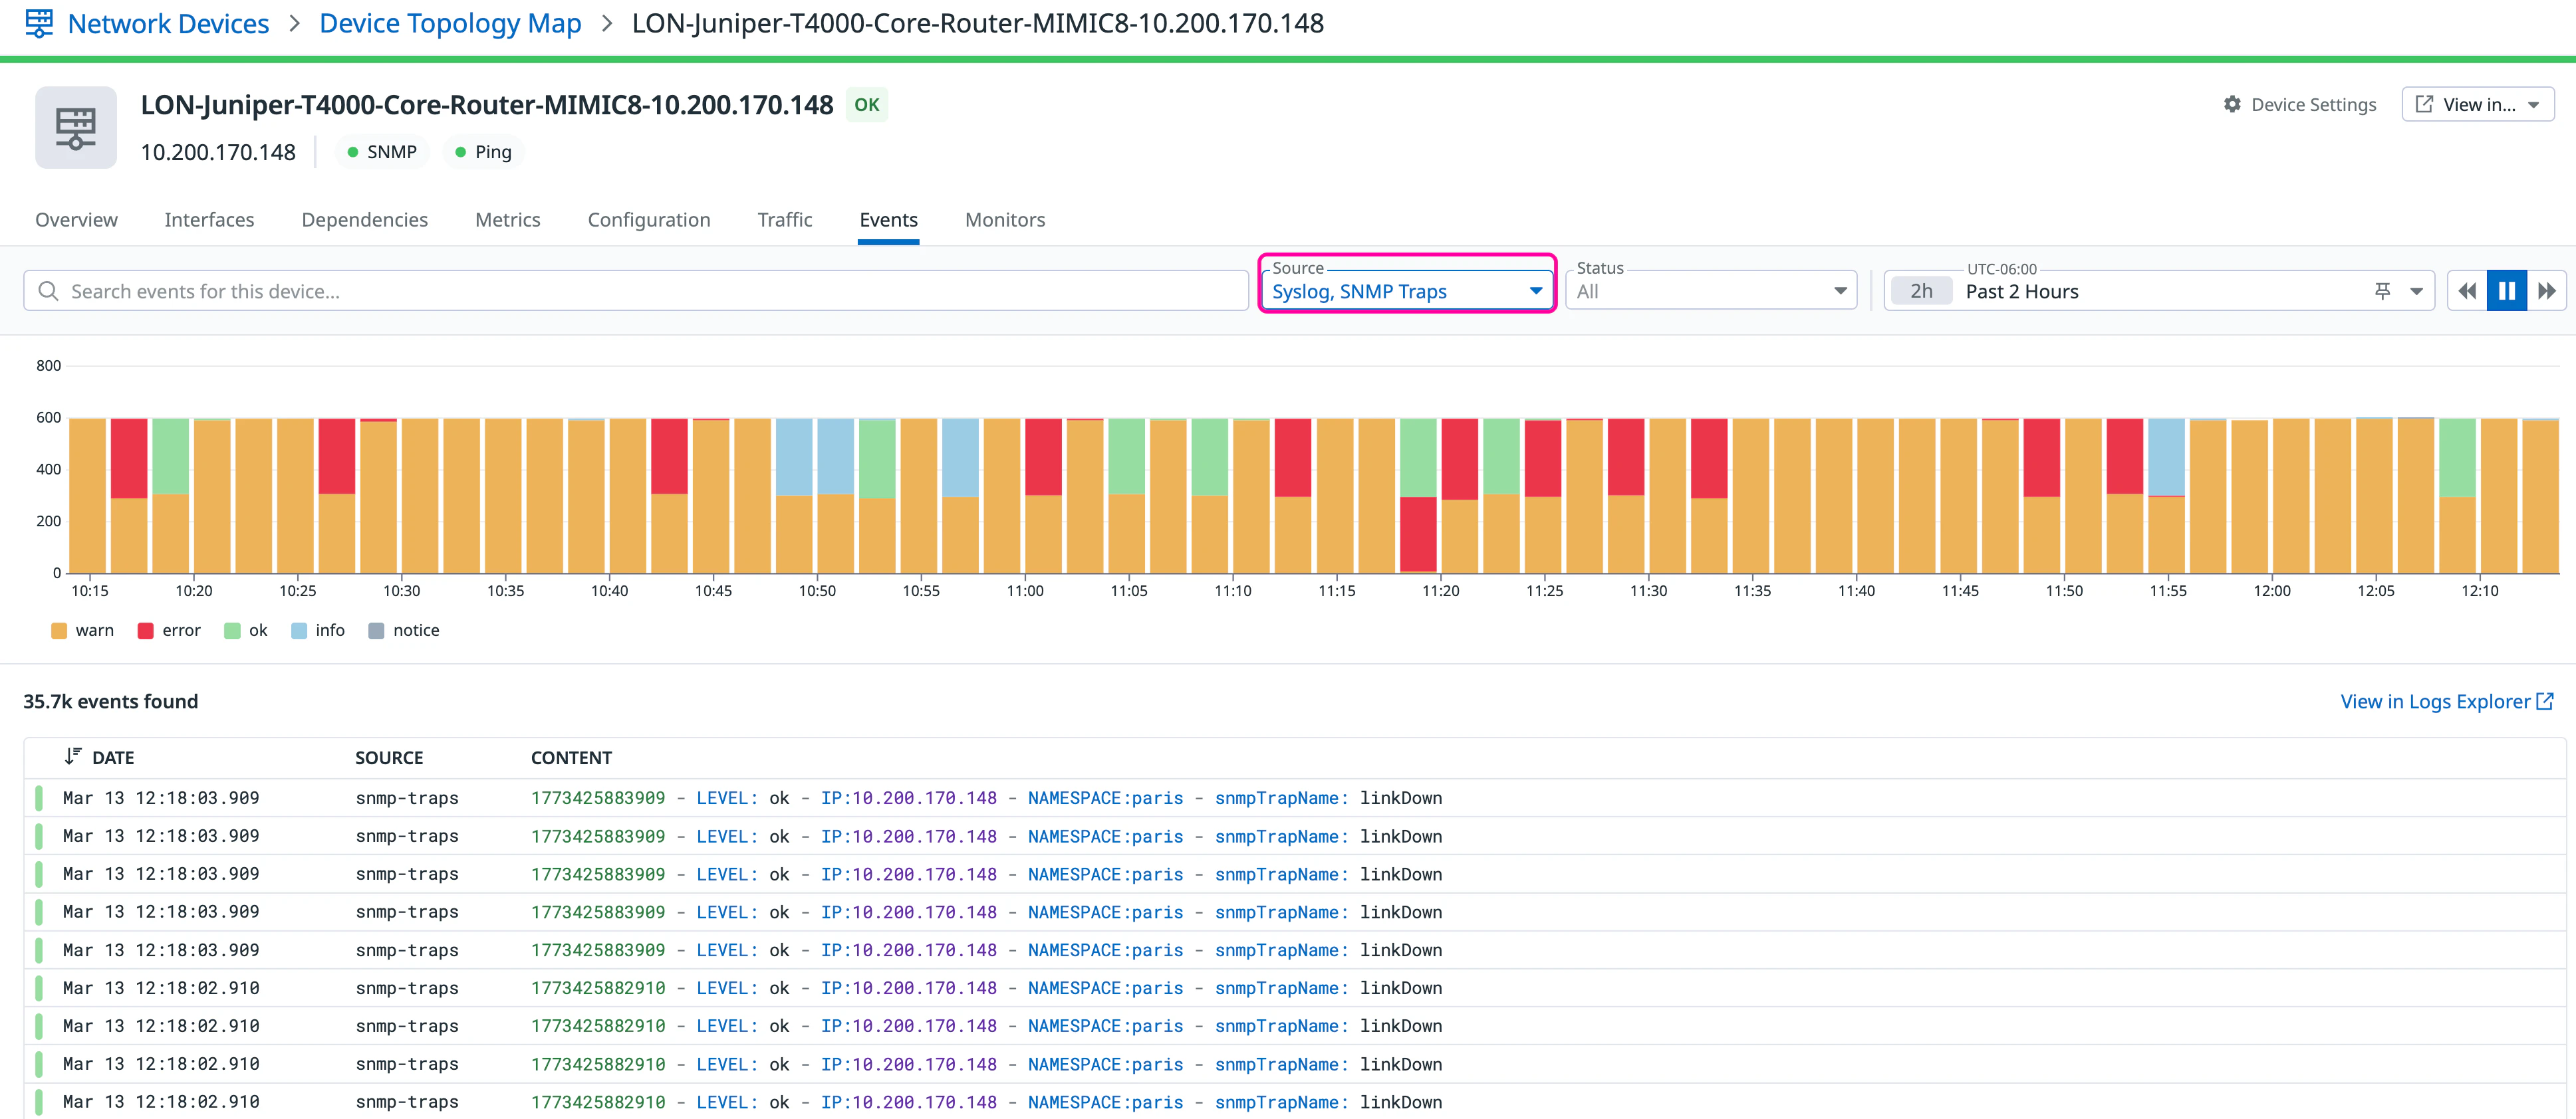Fast forward the time range
The width and height of the screenshot is (2576, 1119).
[x=2546, y=291]
